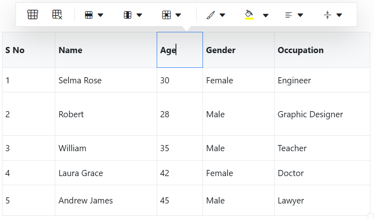Click the age '45' cell
This screenshot has width=374, height=219.
click(180, 201)
